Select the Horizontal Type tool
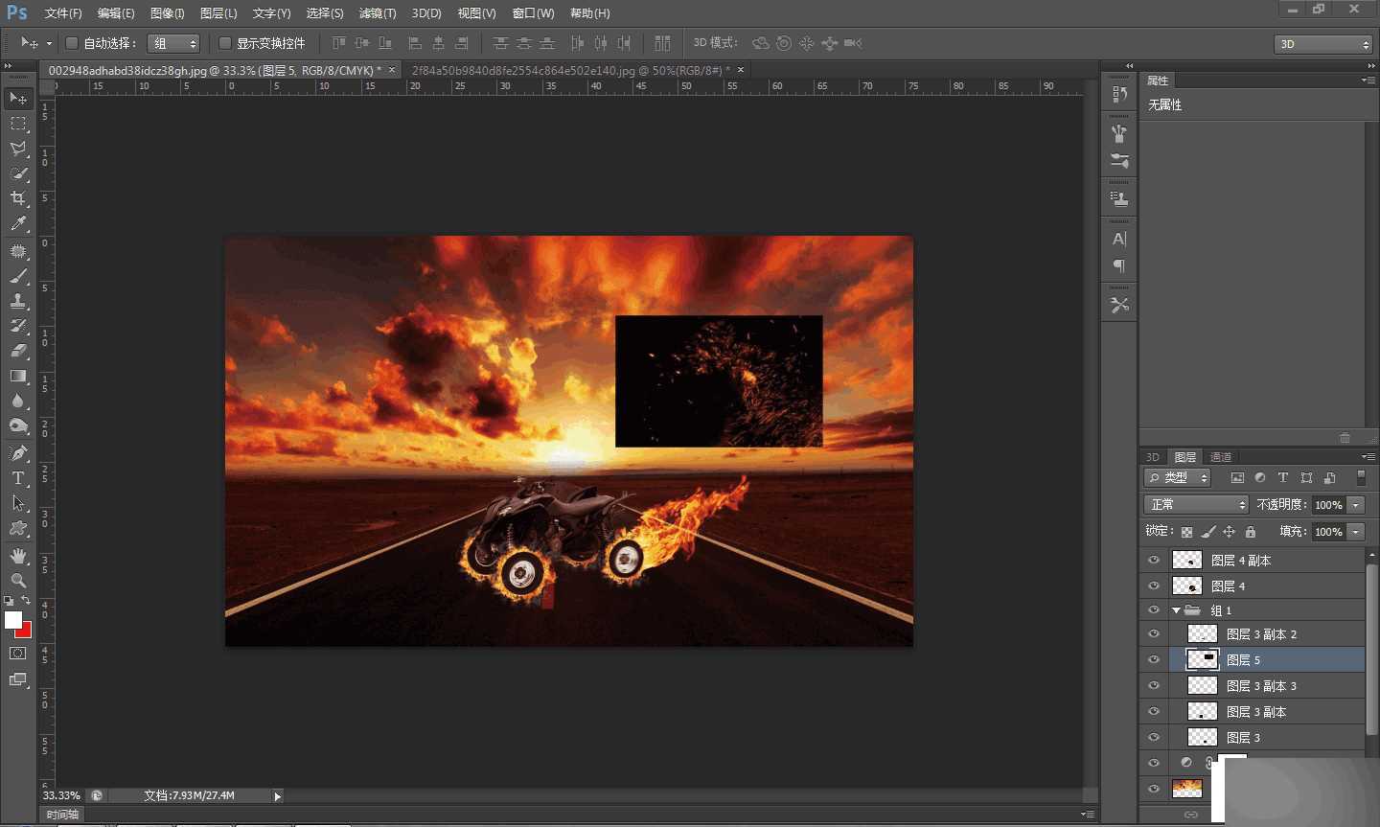The width and height of the screenshot is (1380, 827). pyautogui.click(x=18, y=478)
